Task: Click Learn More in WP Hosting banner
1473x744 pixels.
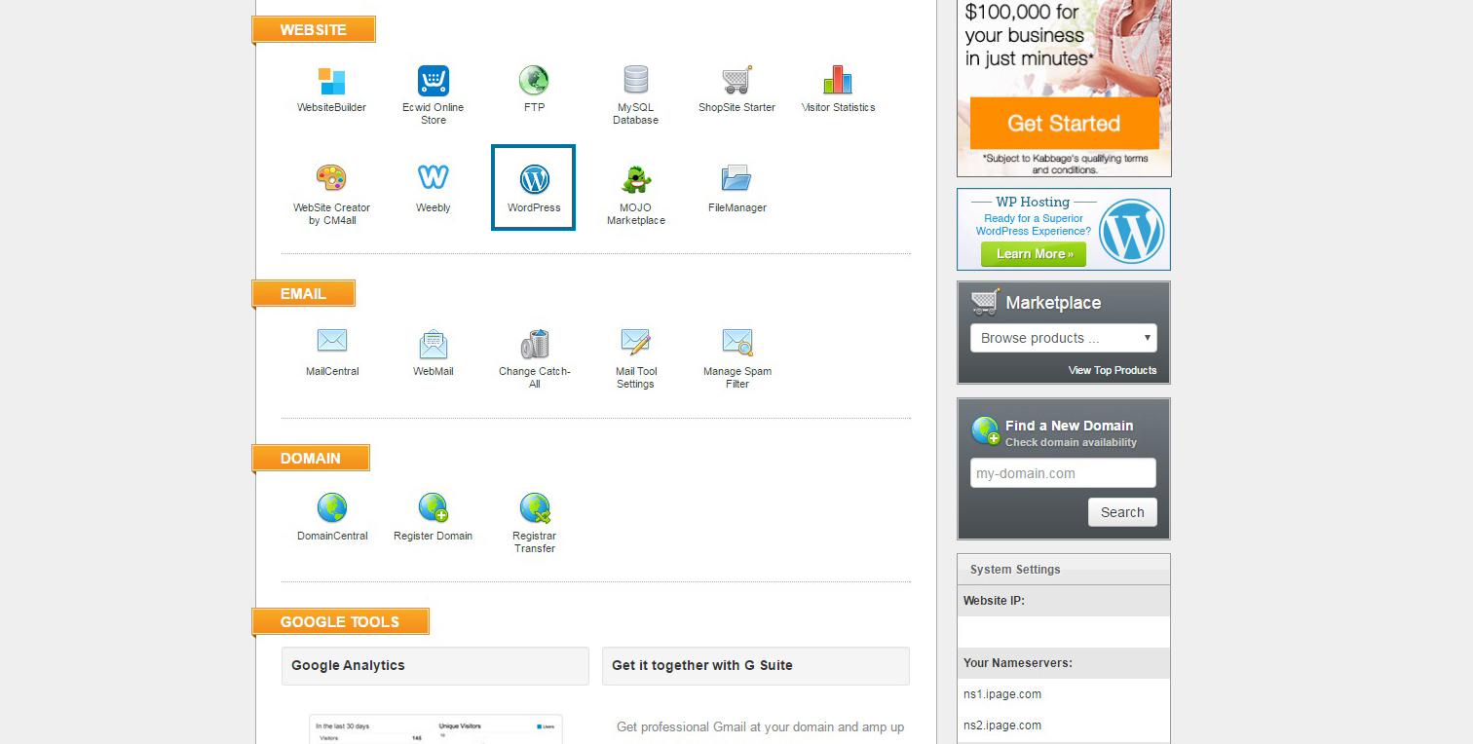Action: point(1034,254)
